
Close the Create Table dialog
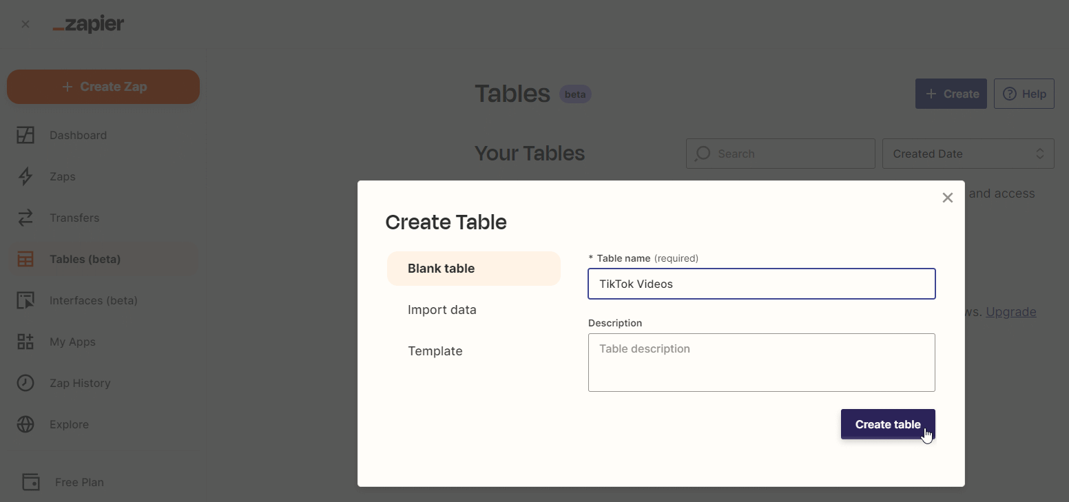[947, 198]
